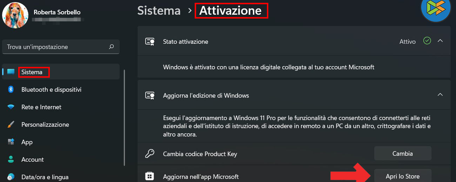
Task: Click the search magnifier icon
Action: coord(112,47)
